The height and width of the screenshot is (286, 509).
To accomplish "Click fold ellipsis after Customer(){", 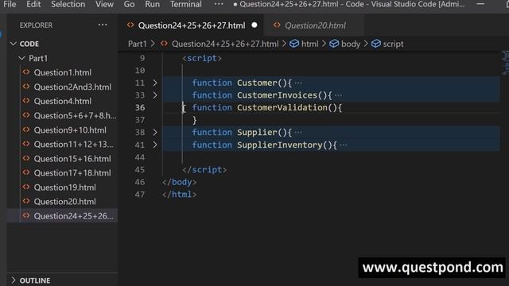I will [298, 83].
